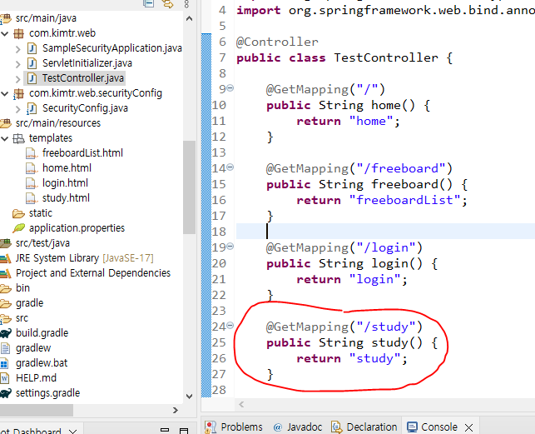Click Package Explorer scroll down arrow
This screenshot has width=535, height=434.
point(190,396)
